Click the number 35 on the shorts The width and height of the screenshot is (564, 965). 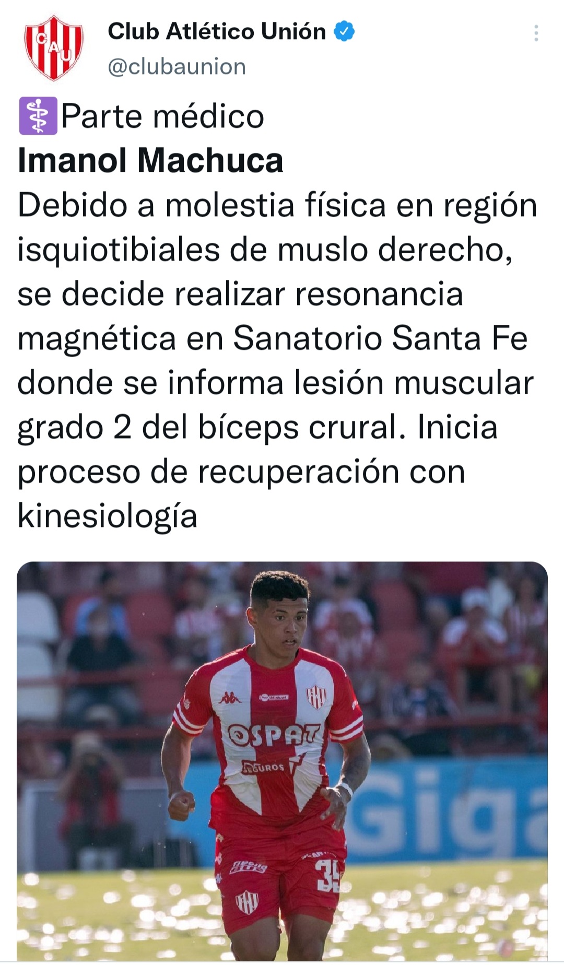point(327,875)
